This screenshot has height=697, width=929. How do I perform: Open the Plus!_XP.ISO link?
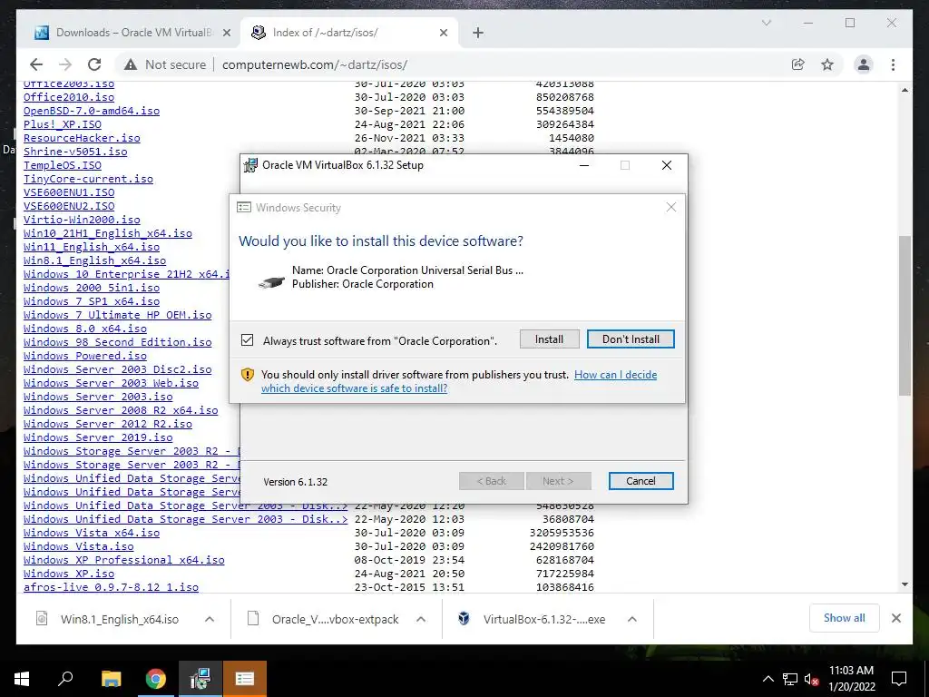pos(63,124)
